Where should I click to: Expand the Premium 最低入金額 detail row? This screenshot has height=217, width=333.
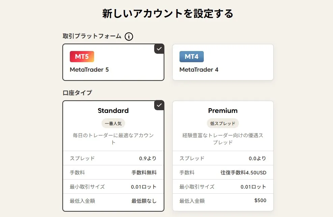pos(223,200)
